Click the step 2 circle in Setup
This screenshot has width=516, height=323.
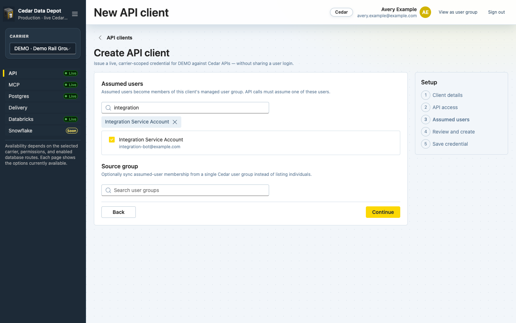(x=426, y=107)
